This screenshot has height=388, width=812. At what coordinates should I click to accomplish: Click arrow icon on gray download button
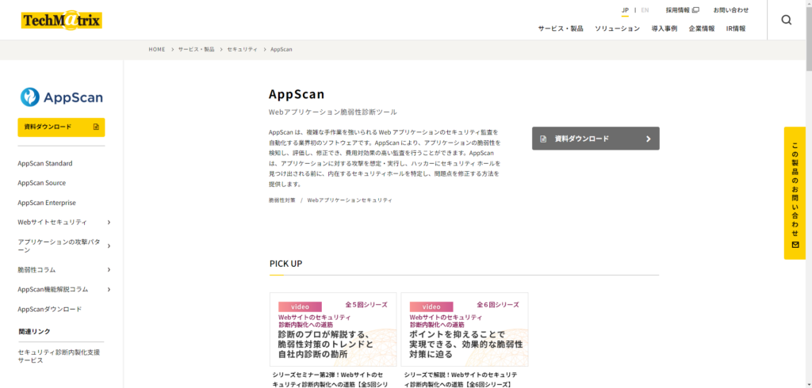coord(648,139)
